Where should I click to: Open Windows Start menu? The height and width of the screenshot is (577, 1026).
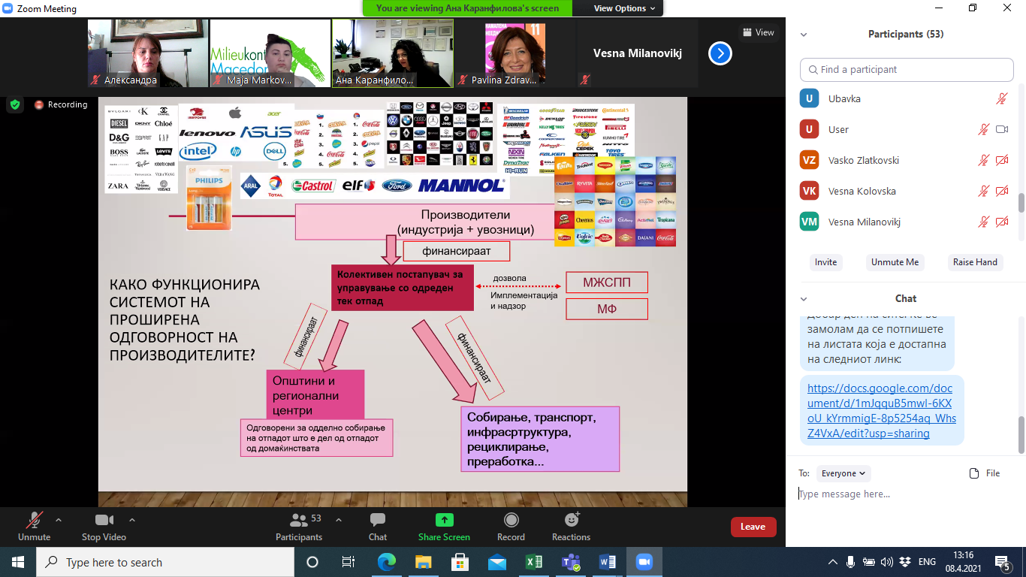coord(18,562)
